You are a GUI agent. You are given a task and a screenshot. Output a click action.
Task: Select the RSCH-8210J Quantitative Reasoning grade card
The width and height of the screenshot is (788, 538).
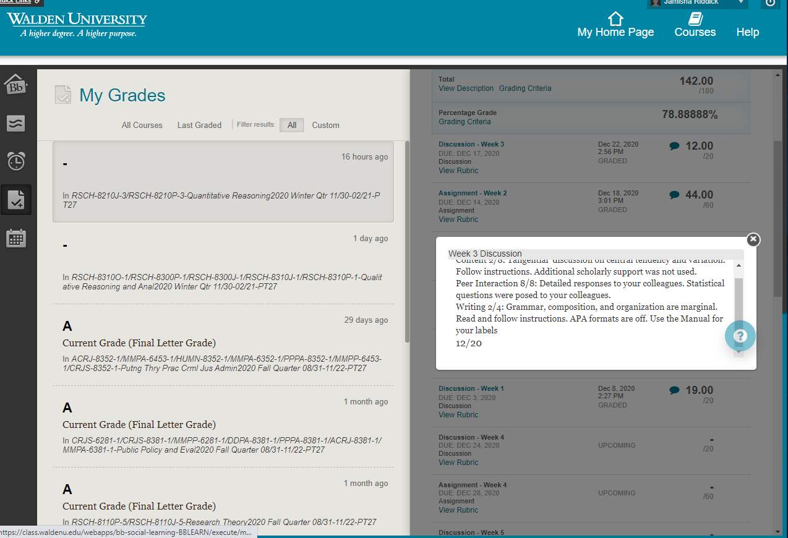tap(223, 182)
